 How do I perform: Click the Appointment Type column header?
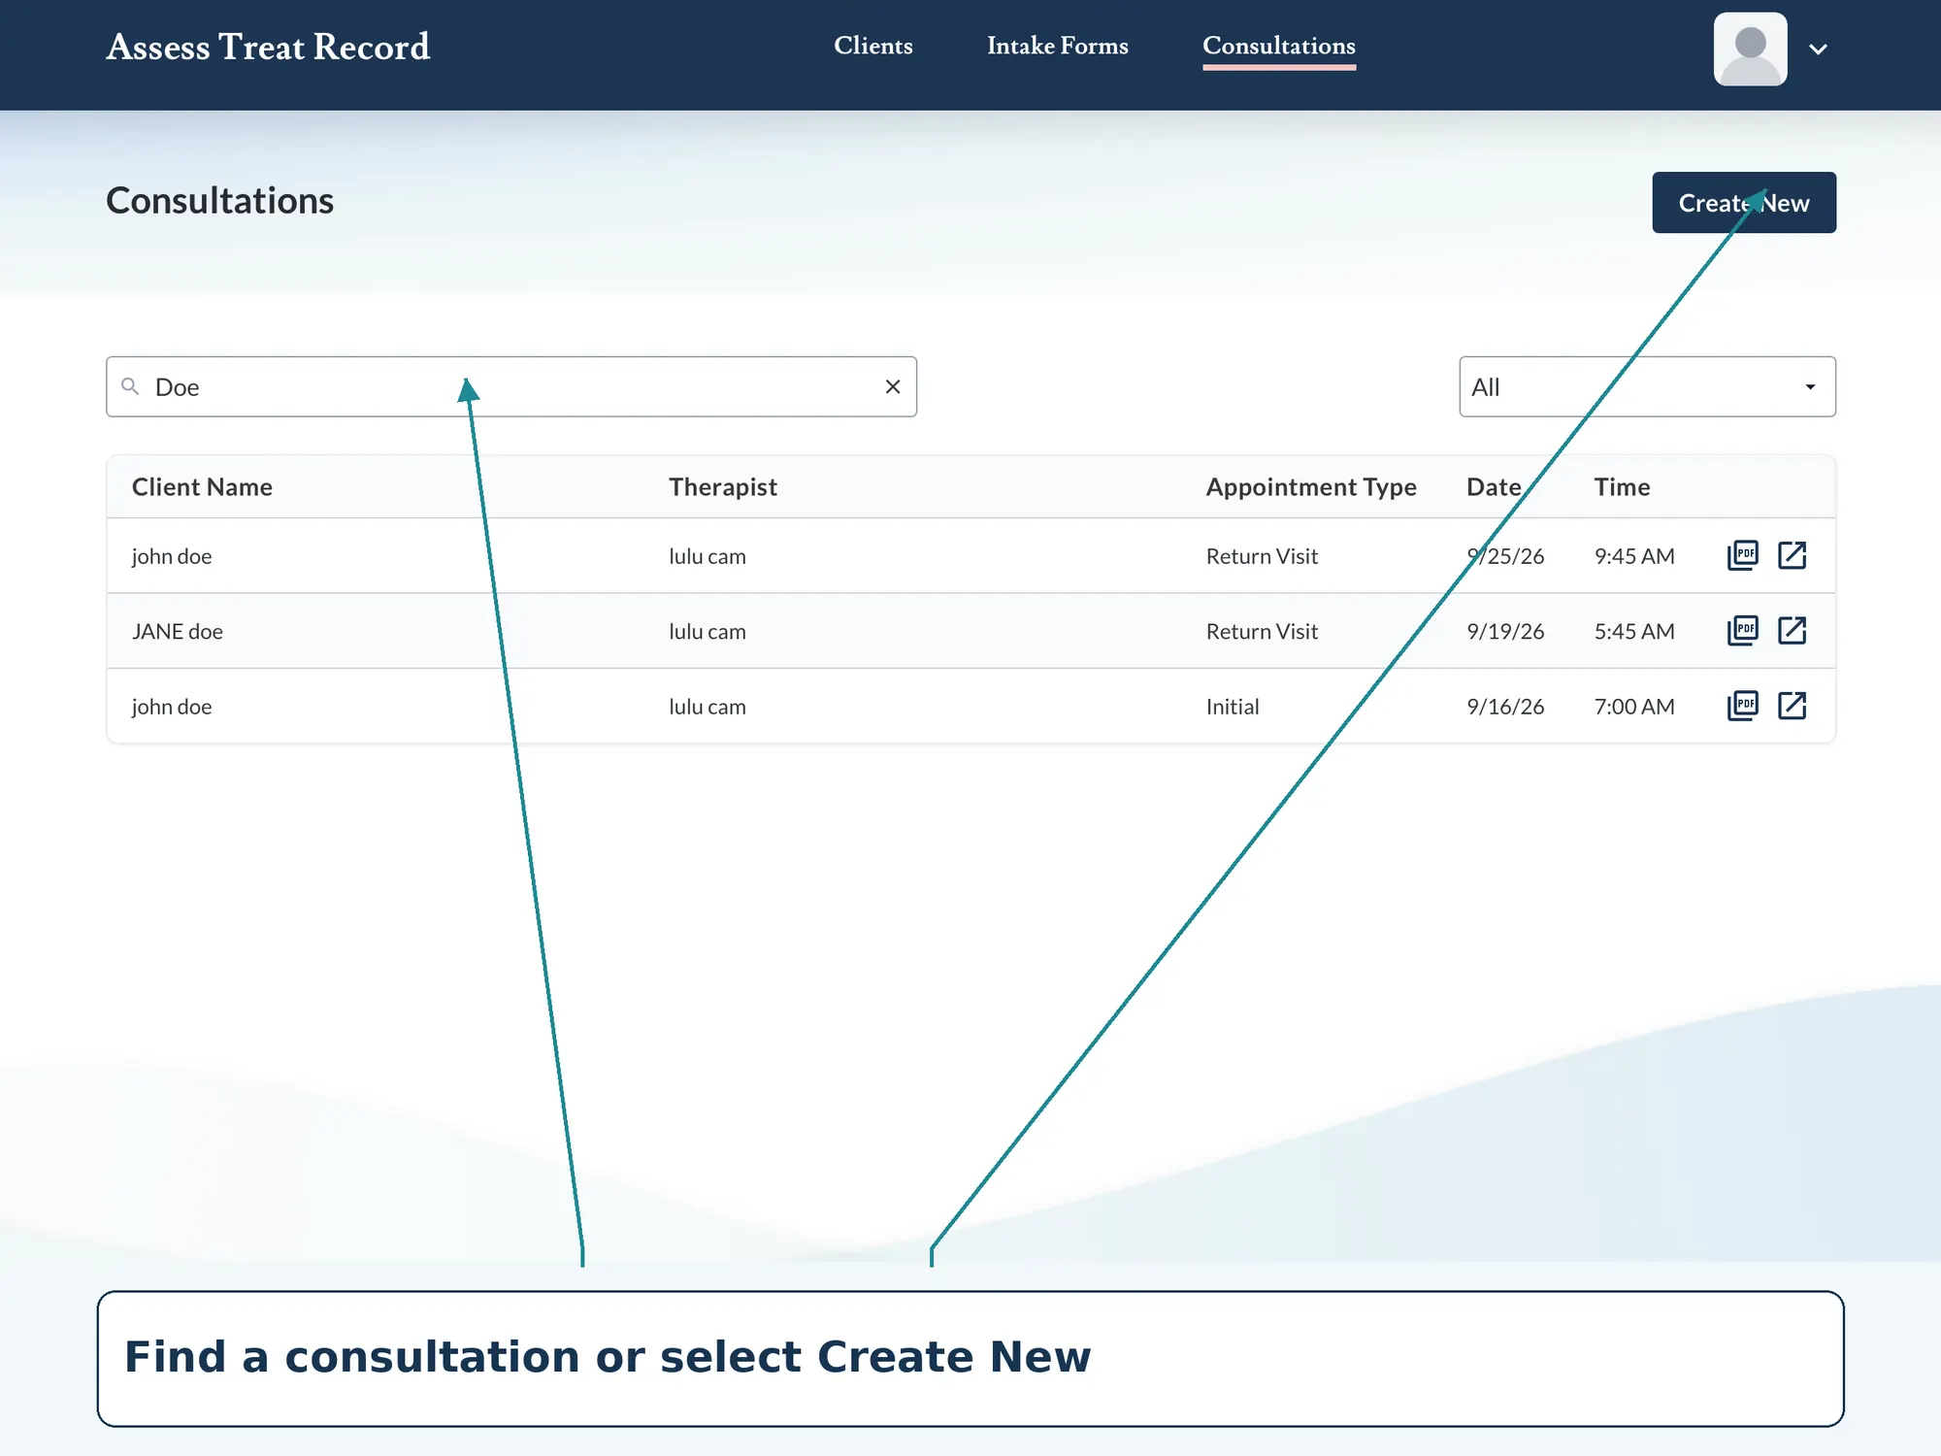pyautogui.click(x=1310, y=486)
